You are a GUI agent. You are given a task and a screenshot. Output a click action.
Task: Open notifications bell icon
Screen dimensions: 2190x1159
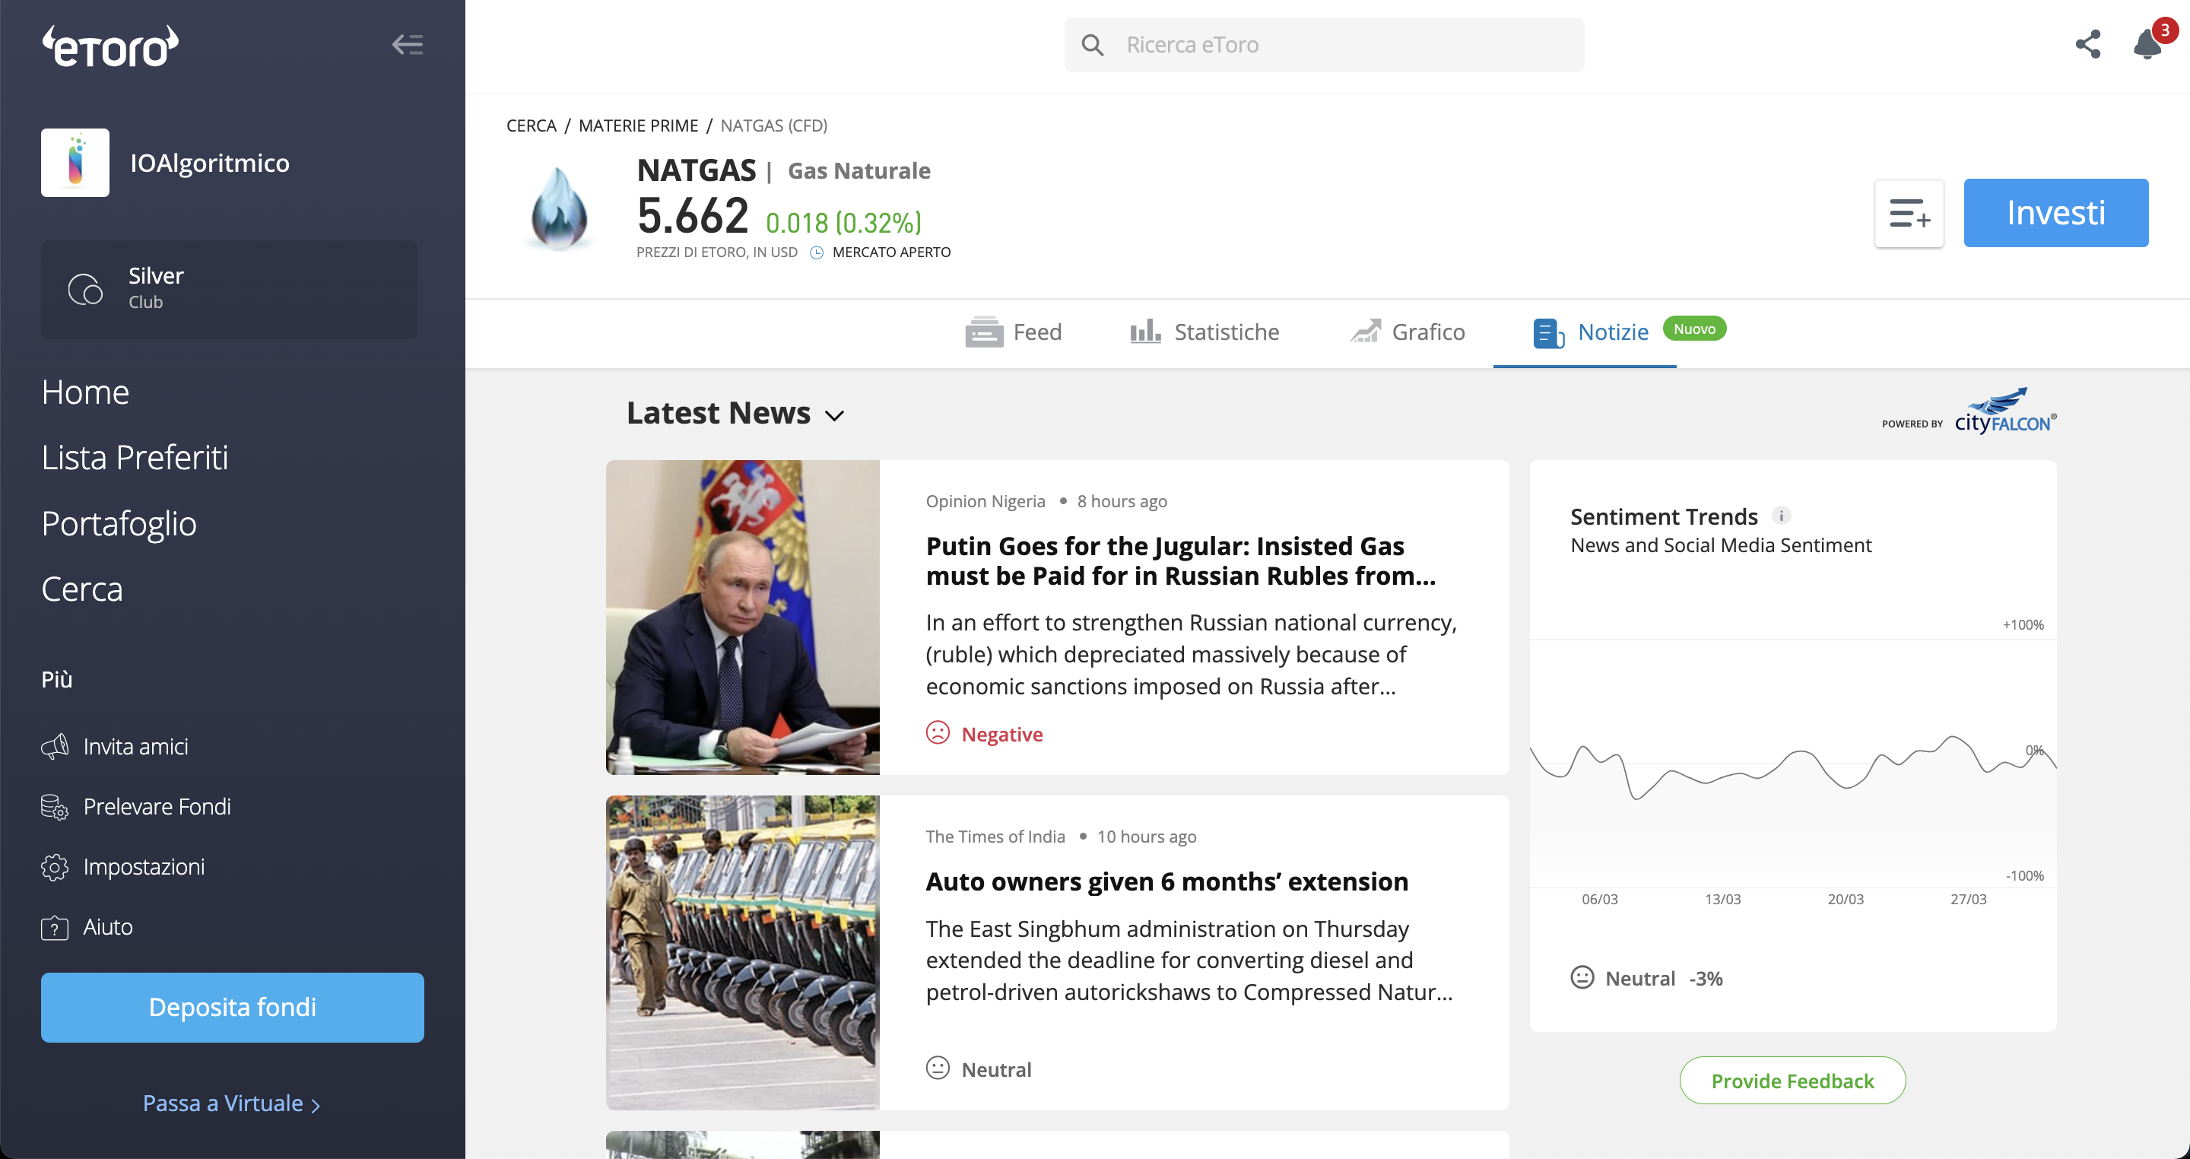click(x=2147, y=44)
